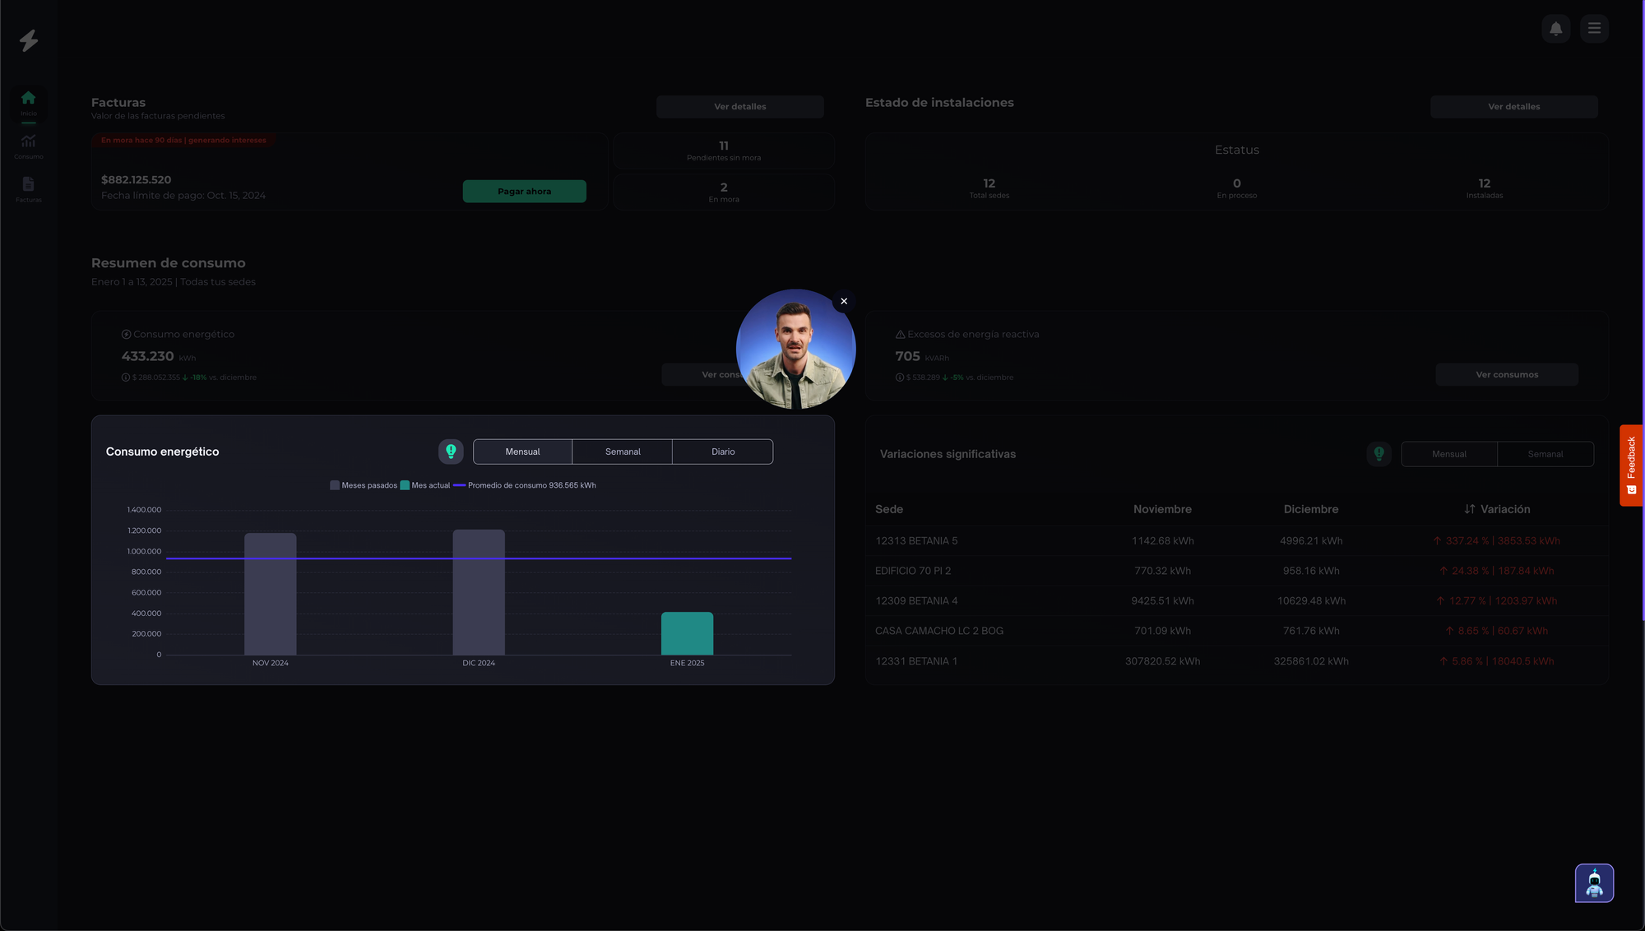Image resolution: width=1645 pixels, height=931 pixels.
Task: Select Semanal tab in Variaciones significativas
Action: [1545, 454]
